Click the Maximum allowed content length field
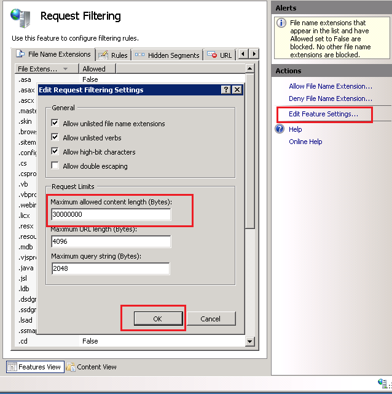392x394 pixels. pyautogui.click(x=111, y=214)
